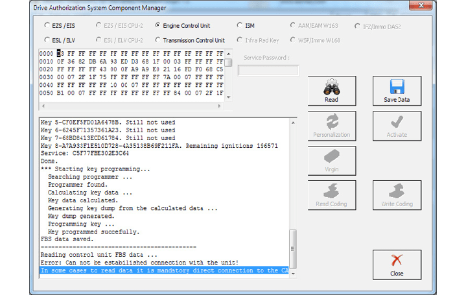Click the Read button with binoculars icon

331,91
